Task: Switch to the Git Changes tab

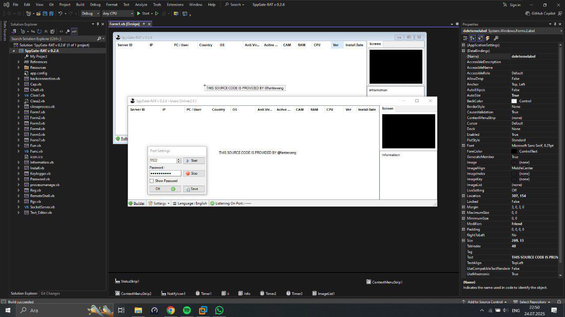Action: click(x=50, y=293)
